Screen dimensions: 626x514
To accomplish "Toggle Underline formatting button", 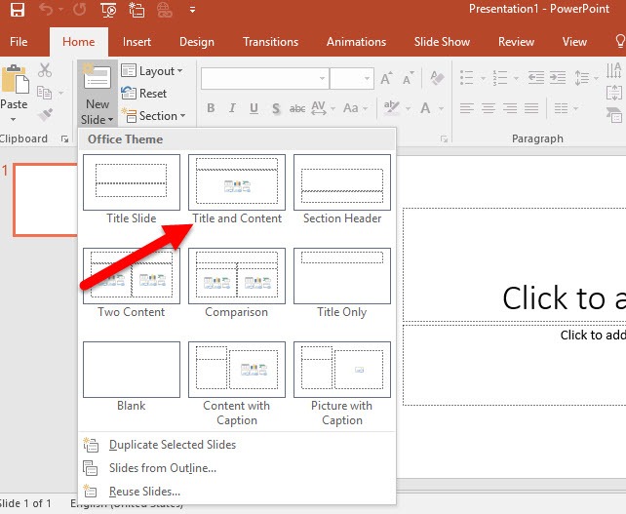I will 254,108.
